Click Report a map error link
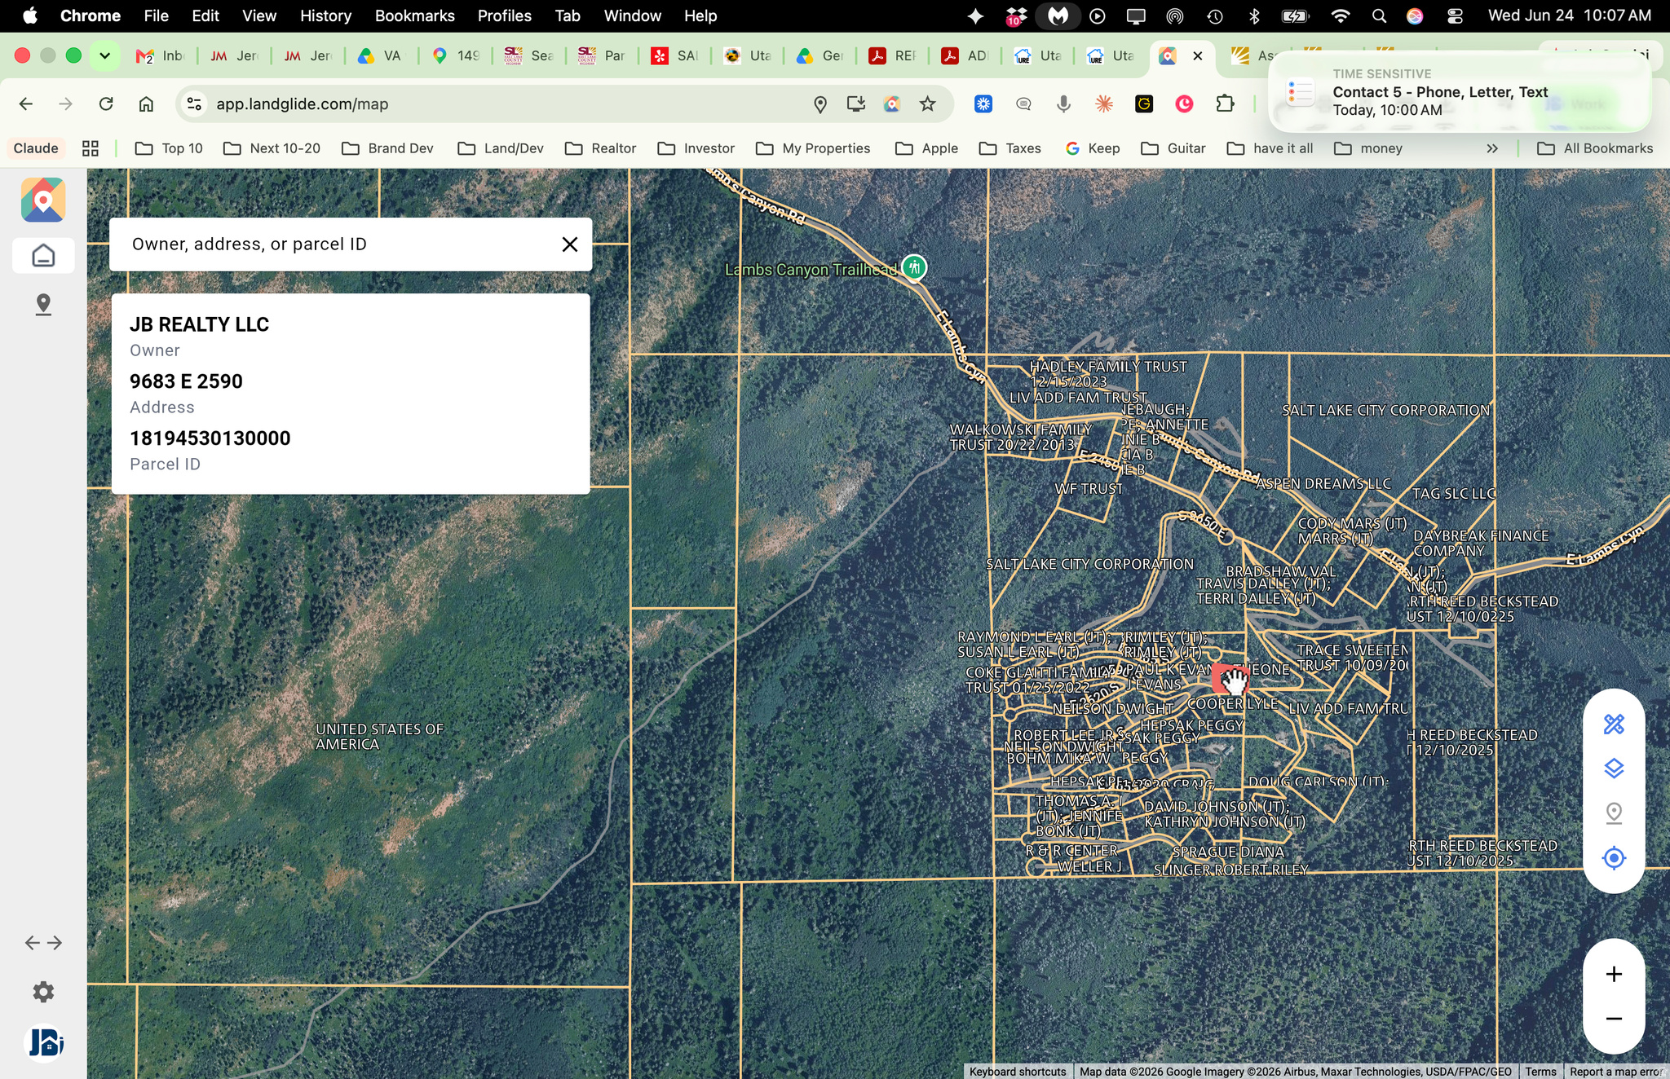 [x=1616, y=1072]
